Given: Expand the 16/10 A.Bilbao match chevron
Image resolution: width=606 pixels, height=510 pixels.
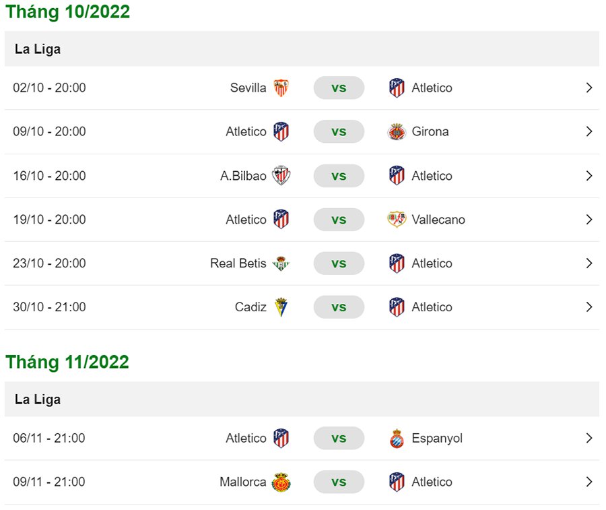Looking at the screenshot, I should [x=589, y=176].
